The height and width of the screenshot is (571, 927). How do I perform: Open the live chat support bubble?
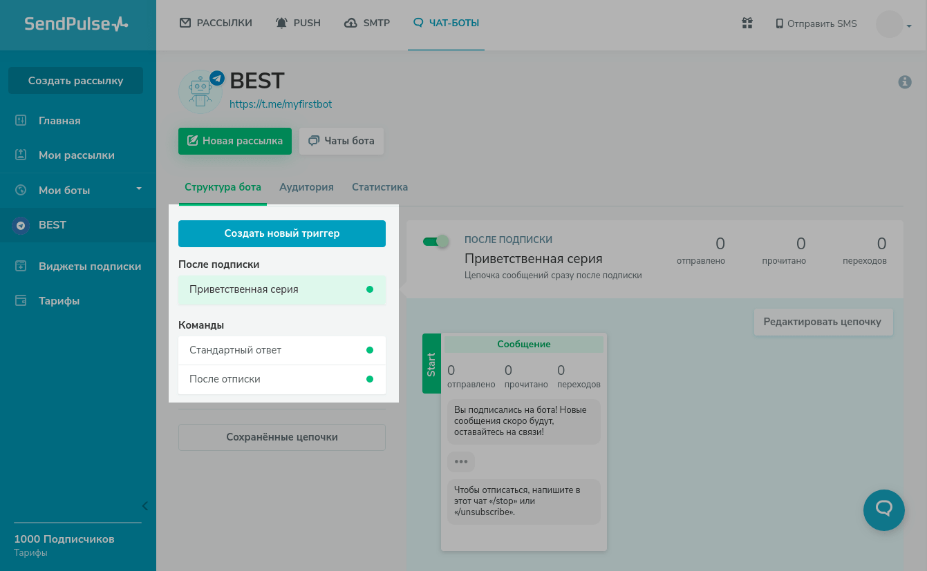click(883, 510)
